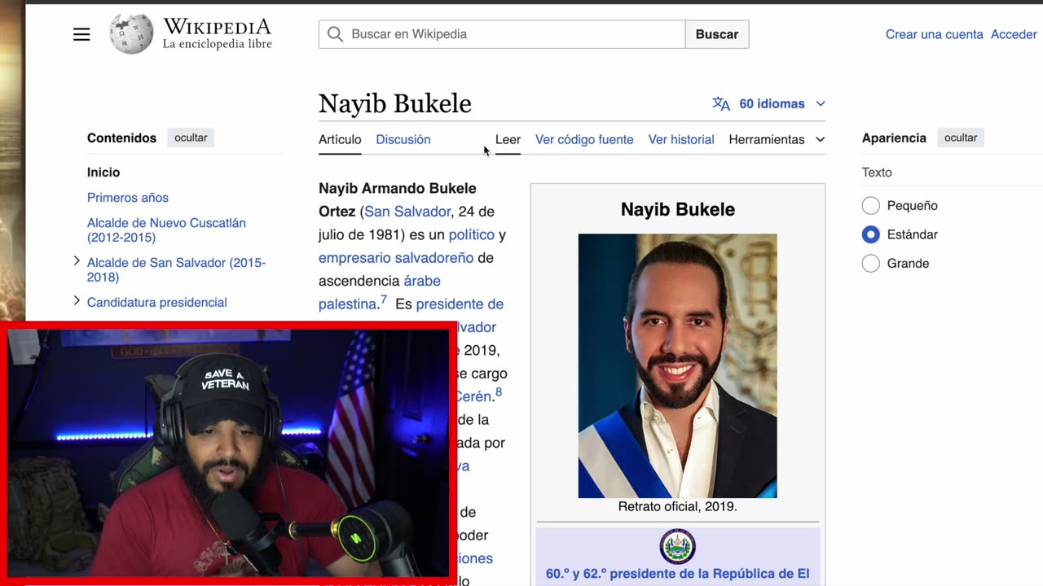Image resolution: width=1043 pixels, height=586 pixels.
Task: Open the presidente de link
Action: 460,304
